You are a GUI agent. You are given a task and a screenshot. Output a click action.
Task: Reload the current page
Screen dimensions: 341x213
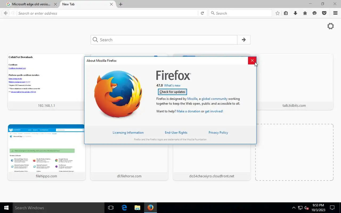202,13
